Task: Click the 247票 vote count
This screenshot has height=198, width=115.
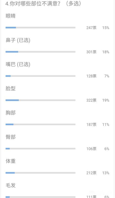Action: click(x=91, y=28)
